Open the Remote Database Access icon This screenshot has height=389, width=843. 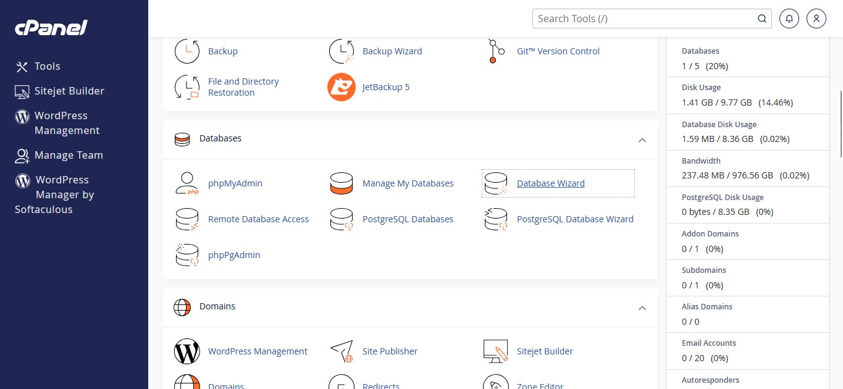tap(187, 219)
